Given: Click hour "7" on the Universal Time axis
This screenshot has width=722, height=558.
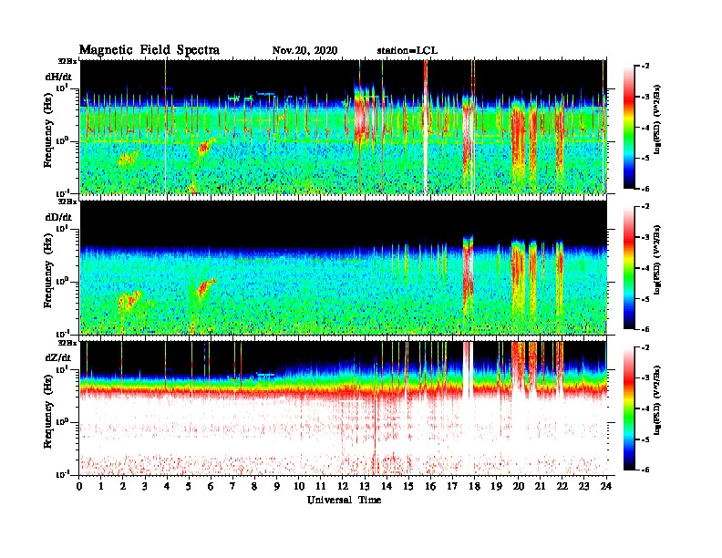Looking at the screenshot, I should pyautogui.click(x=233, y=486).
